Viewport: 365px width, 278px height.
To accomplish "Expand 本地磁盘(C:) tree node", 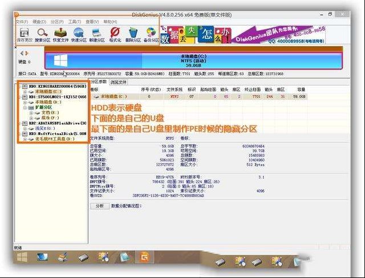I will point(25,92).
